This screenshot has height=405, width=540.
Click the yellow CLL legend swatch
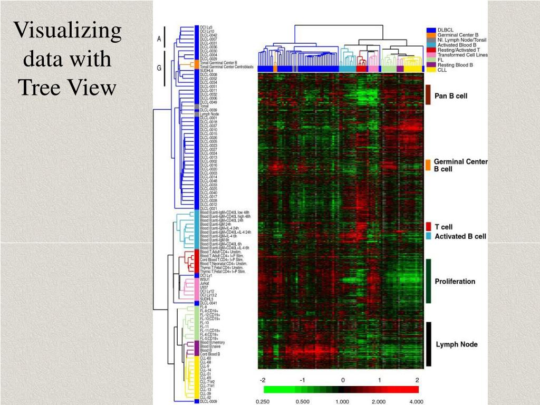tap(431, 70)
